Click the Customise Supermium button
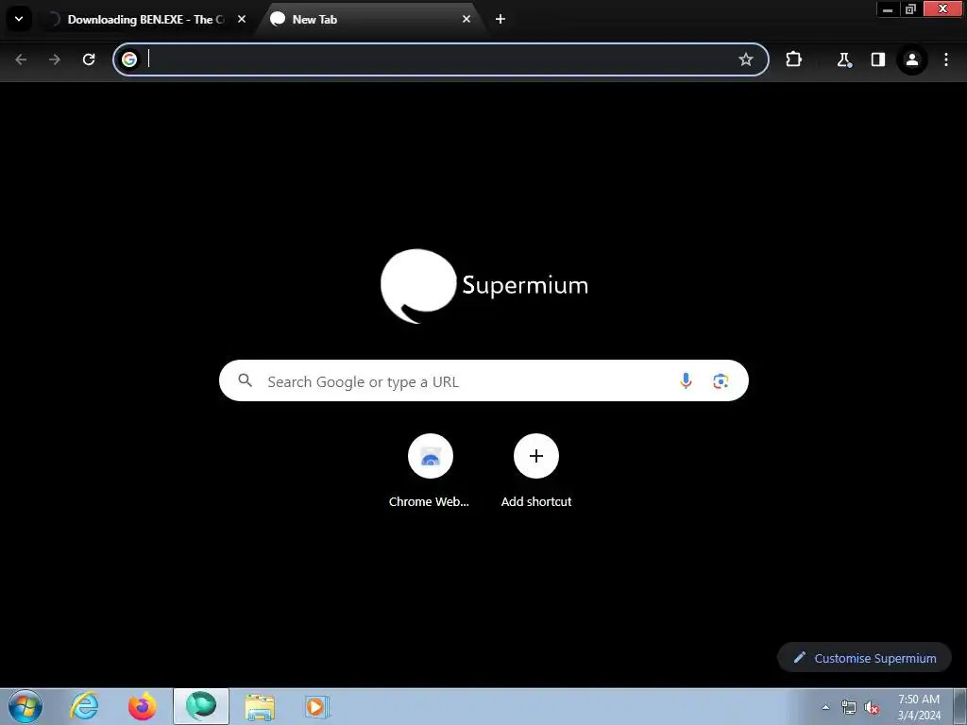967x725 pixels. pyautogui.click(x=864, y=658)
